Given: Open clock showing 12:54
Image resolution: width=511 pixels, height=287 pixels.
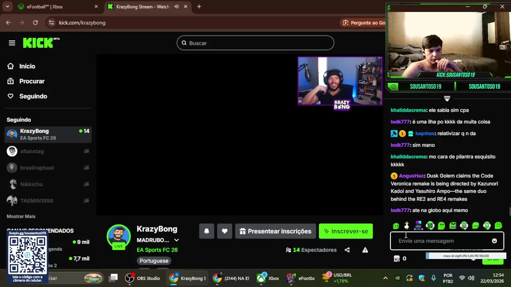Looking at the screenshot, I should (492, 278).
